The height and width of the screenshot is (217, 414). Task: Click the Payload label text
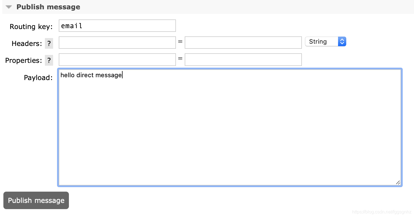[x=38, y=77]
